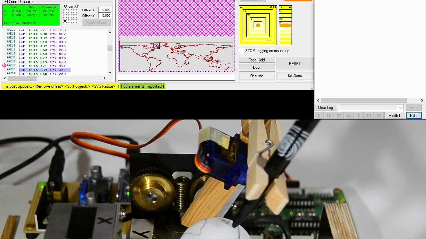Click the $N startup blocks shortcut button
426x239 pixels.
(x=369, y=116)
